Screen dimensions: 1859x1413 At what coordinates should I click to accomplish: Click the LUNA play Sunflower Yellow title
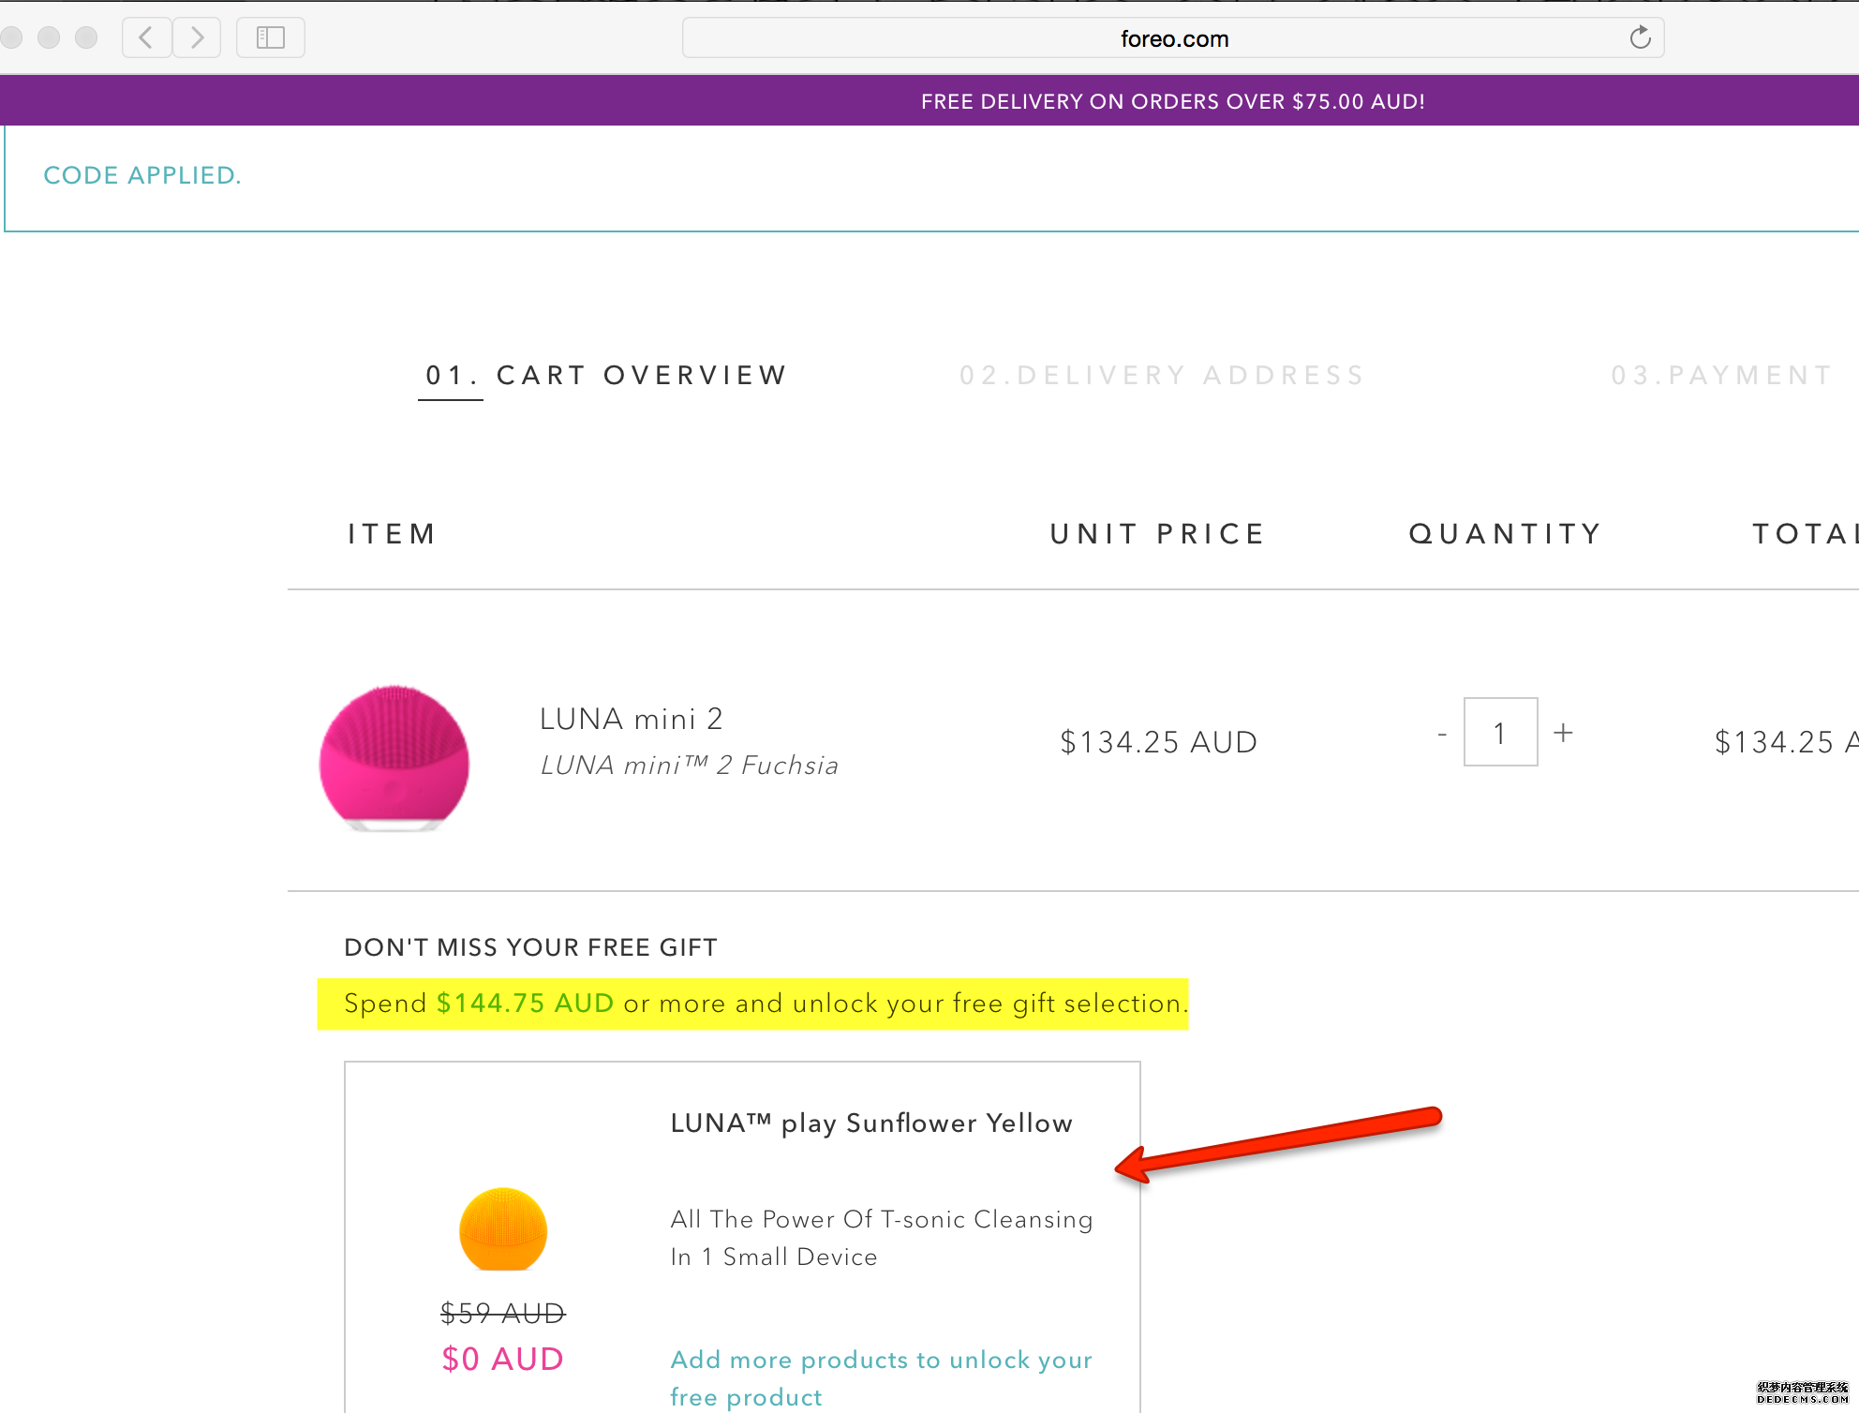pyautogui.click(x=871, y=1123)
